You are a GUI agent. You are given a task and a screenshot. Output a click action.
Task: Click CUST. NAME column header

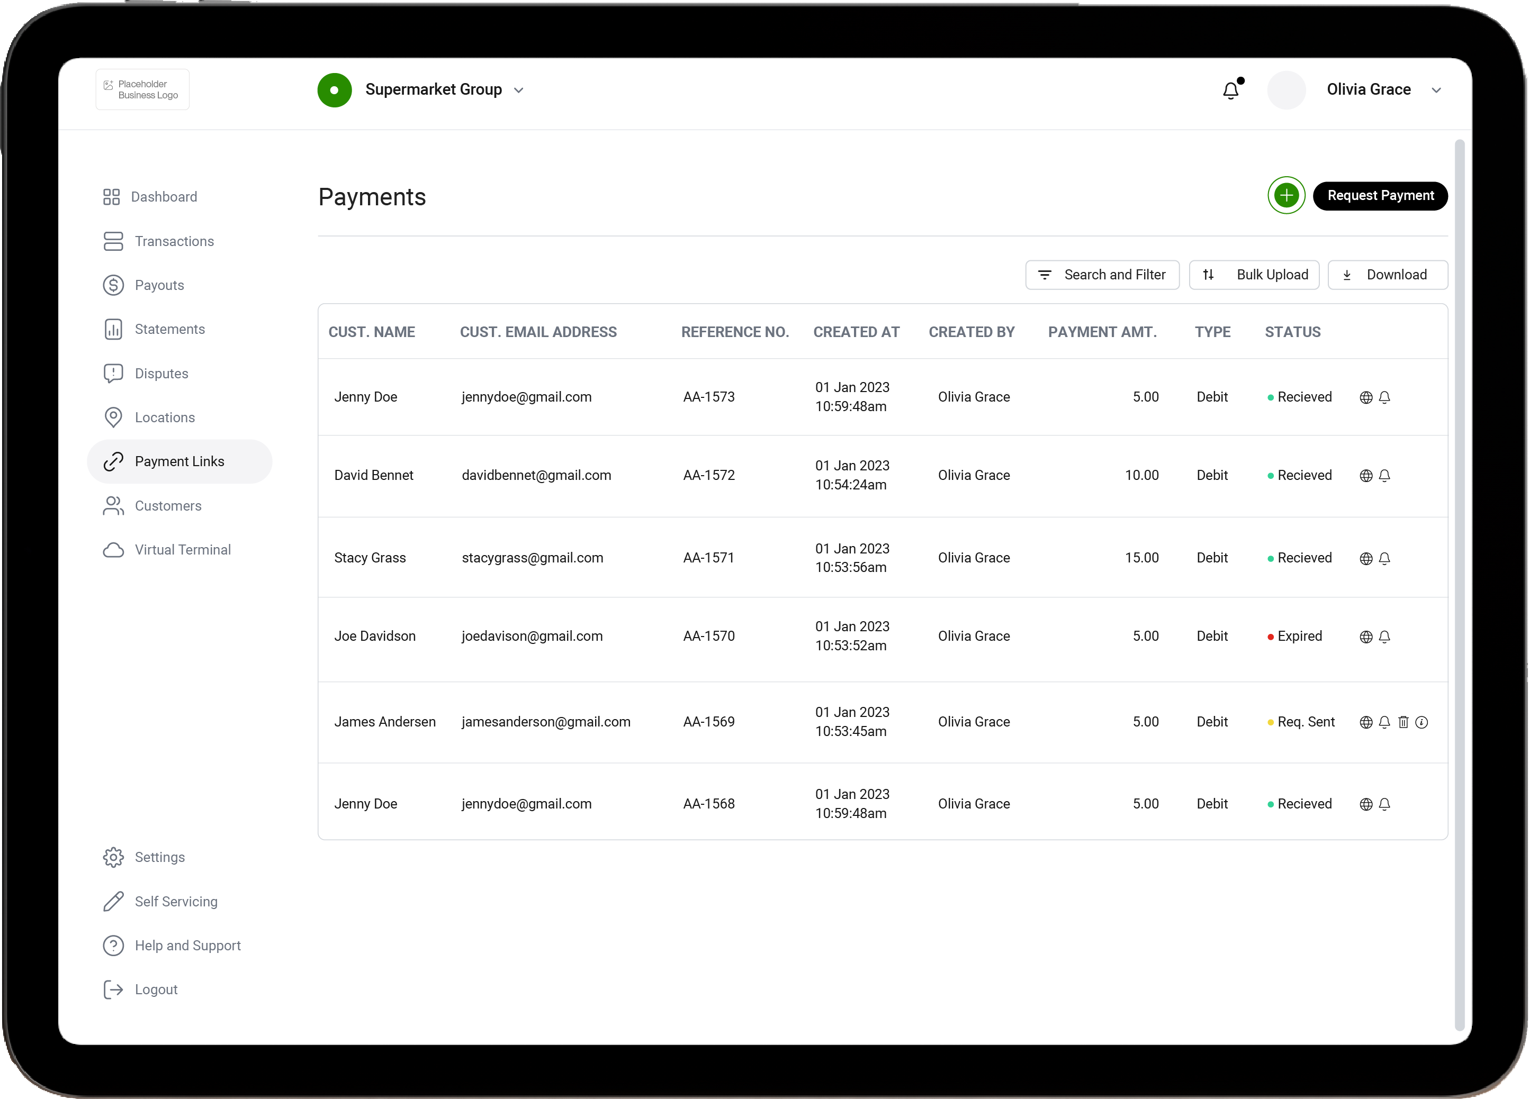(372, 332)
